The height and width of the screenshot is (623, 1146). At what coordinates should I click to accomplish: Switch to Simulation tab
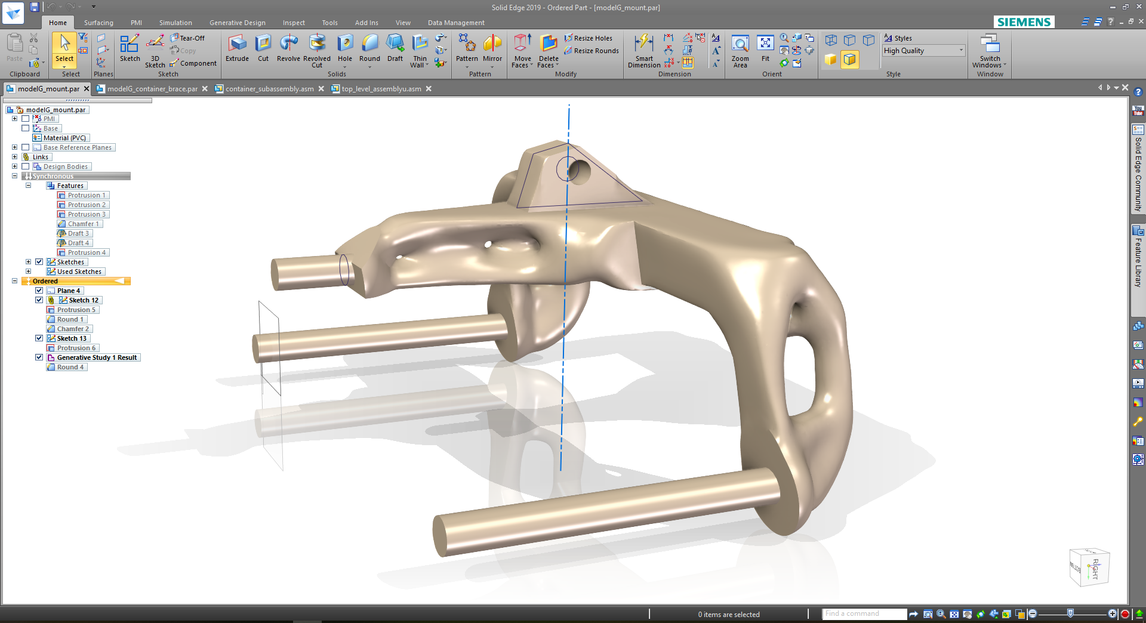coord(175,23)
